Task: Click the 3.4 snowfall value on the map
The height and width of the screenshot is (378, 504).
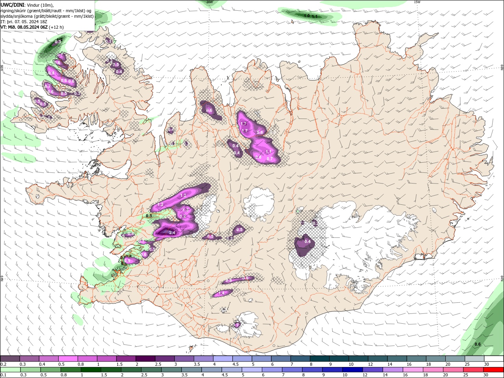Action: [172, 233]
